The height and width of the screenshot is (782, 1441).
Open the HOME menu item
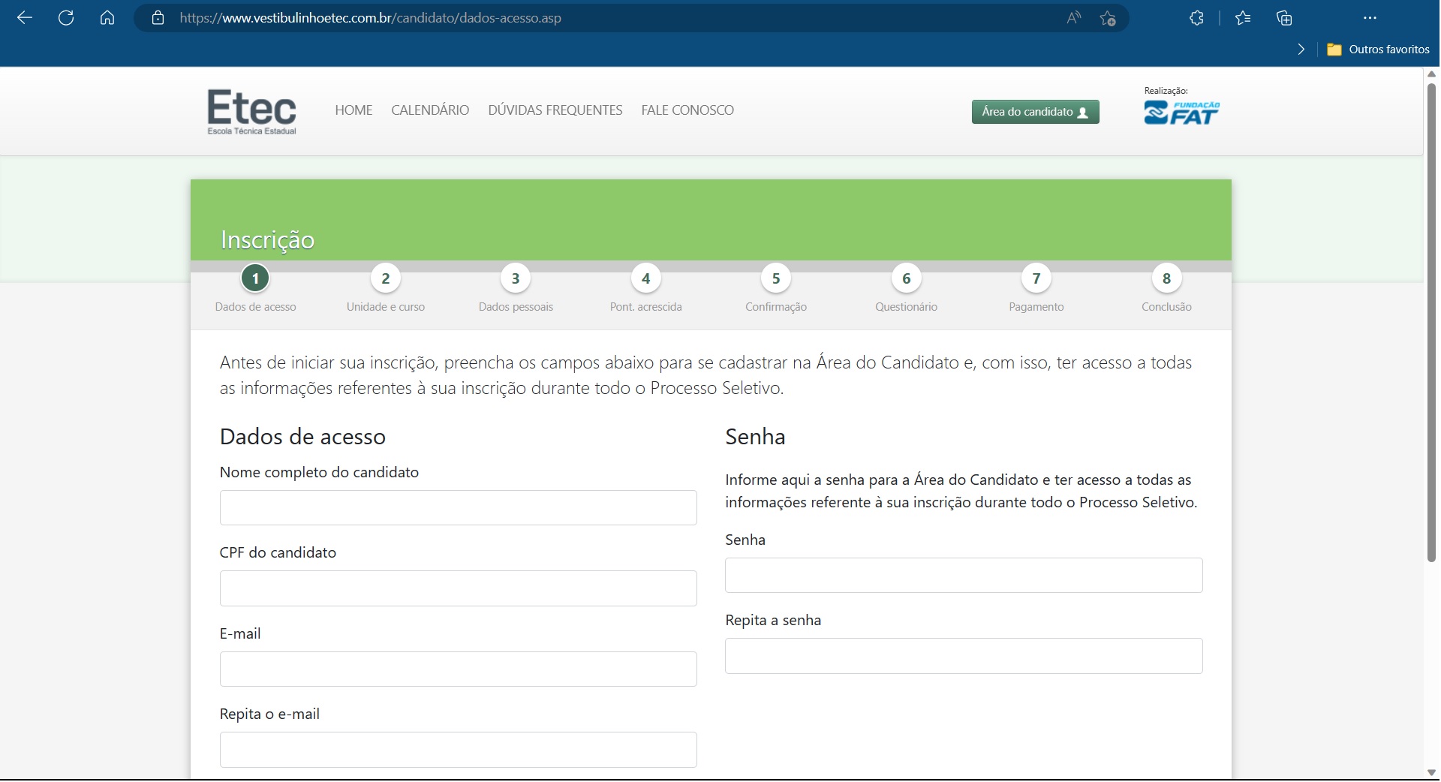point(353,110)
